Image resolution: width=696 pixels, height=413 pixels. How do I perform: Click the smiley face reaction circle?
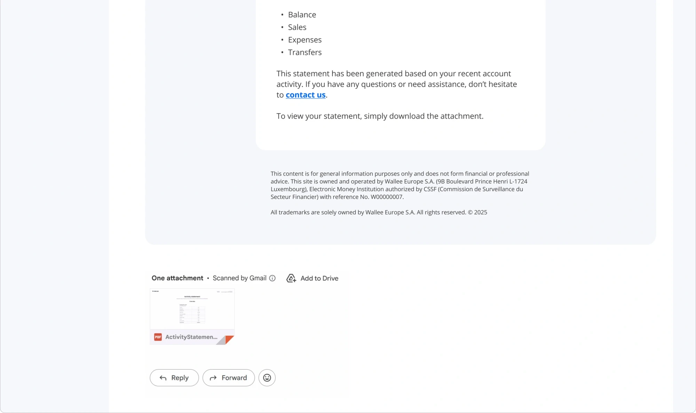point(267,378)
